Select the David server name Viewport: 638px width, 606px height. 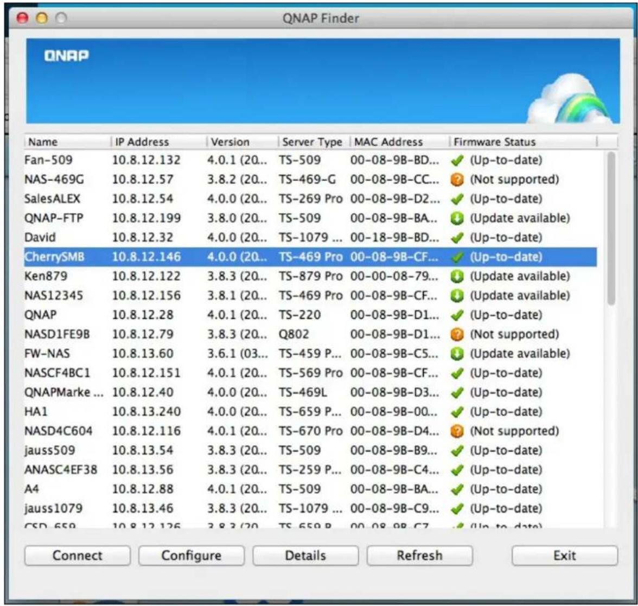coord(40,237)
